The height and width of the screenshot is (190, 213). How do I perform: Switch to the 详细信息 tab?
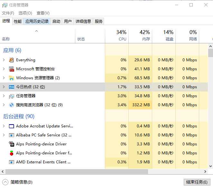(83, 21)
